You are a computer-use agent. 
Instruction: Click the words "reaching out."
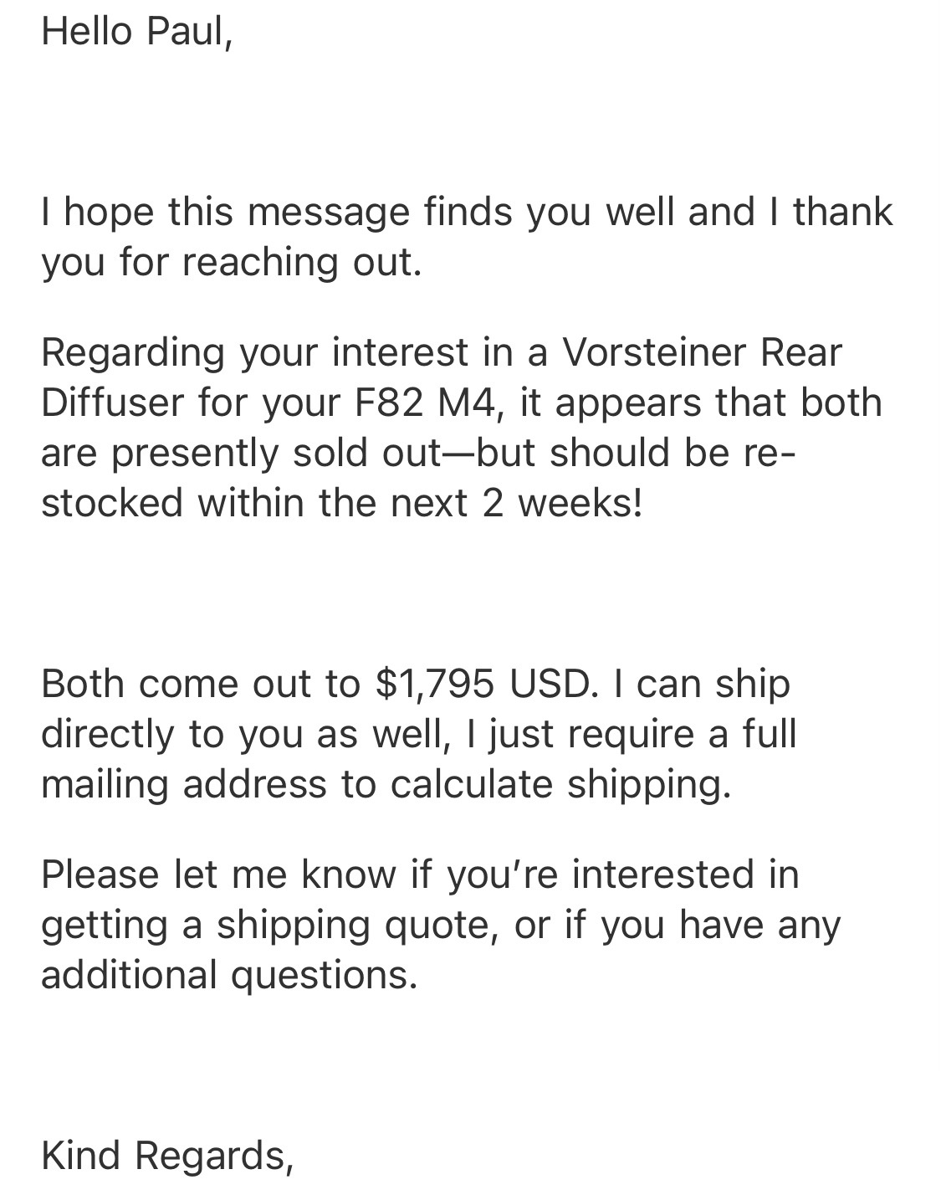pos(302,262)
